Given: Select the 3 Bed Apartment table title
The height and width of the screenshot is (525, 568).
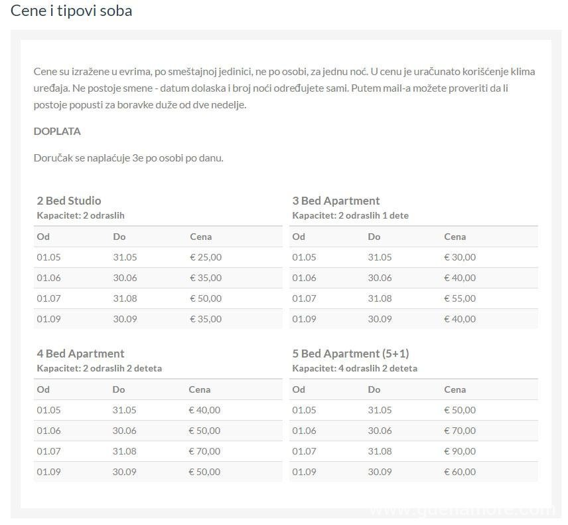Looking at the screenshot, I should click(x=336, y=201).
